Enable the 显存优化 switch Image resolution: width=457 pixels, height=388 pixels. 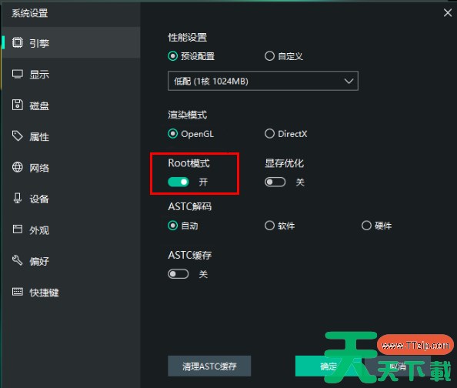(x=275, y=182)
